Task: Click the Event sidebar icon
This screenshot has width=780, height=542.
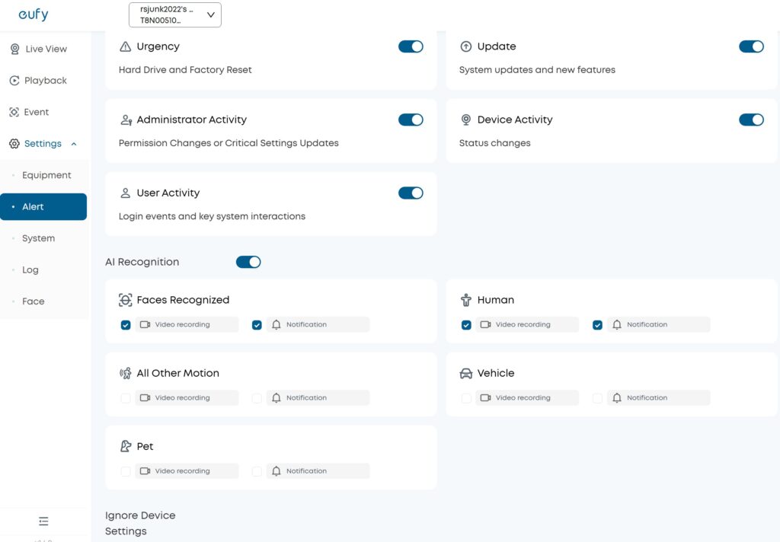Action: [14, 112]
